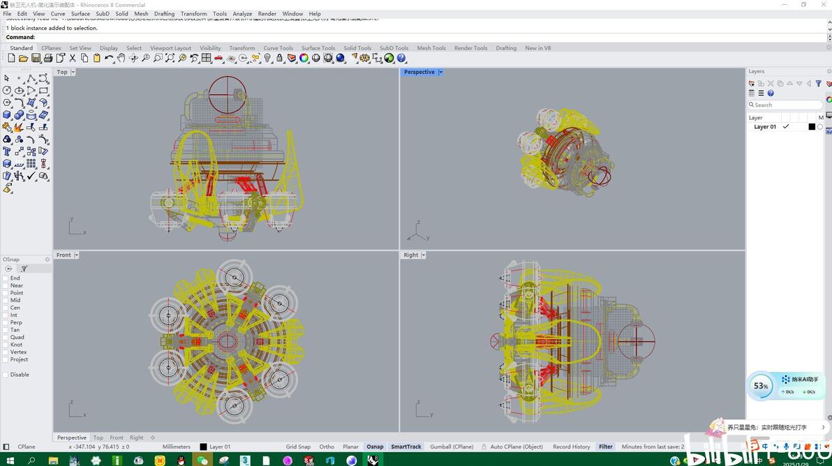Click the New Layer icon in the Layers panel
Image resolution: width=832 pixels, height=466 pixels.
tap(751, 83)
